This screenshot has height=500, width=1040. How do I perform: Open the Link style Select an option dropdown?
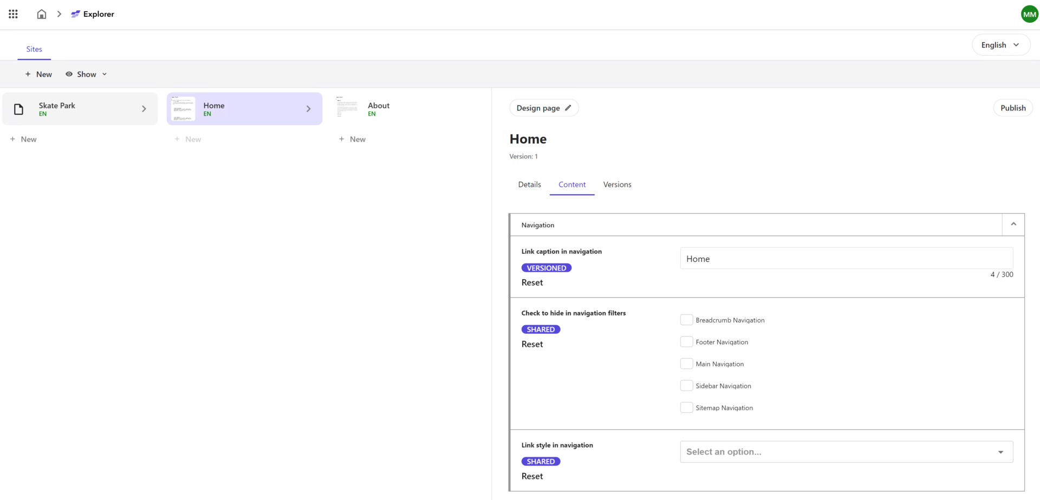click(846, 451)
